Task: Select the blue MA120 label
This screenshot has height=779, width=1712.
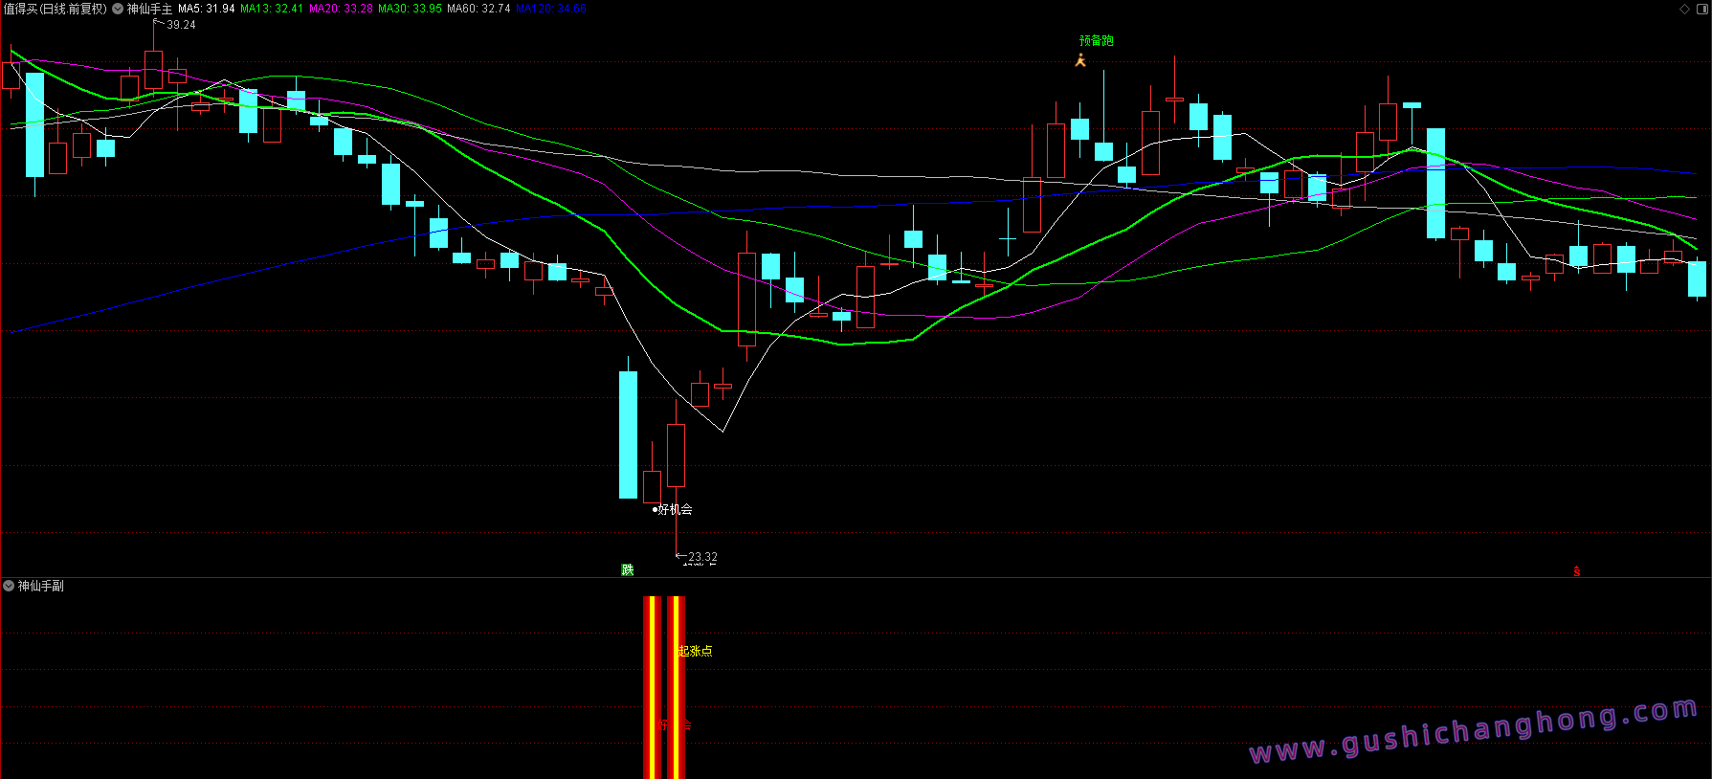Action: tap(550, 9)
